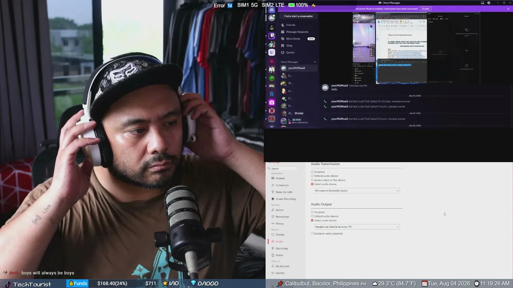
Task: Click the Quests icon in Discord
Action: (283, 52)
